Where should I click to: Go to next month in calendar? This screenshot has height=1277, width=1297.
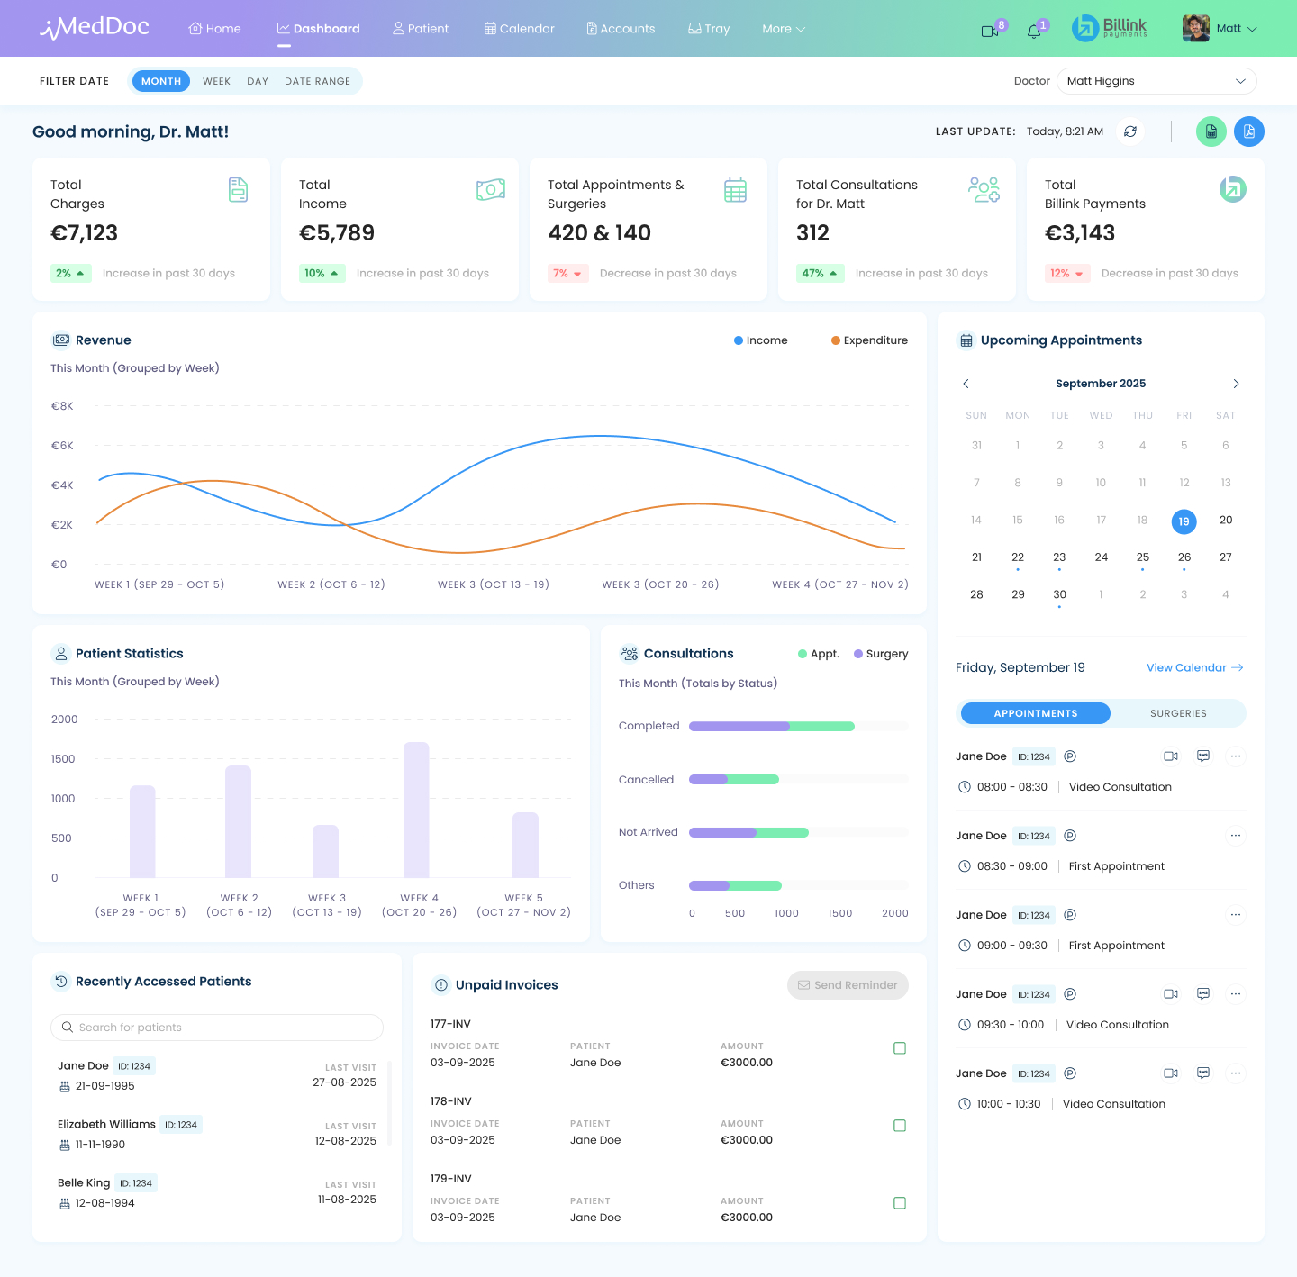coord(1236,384)
